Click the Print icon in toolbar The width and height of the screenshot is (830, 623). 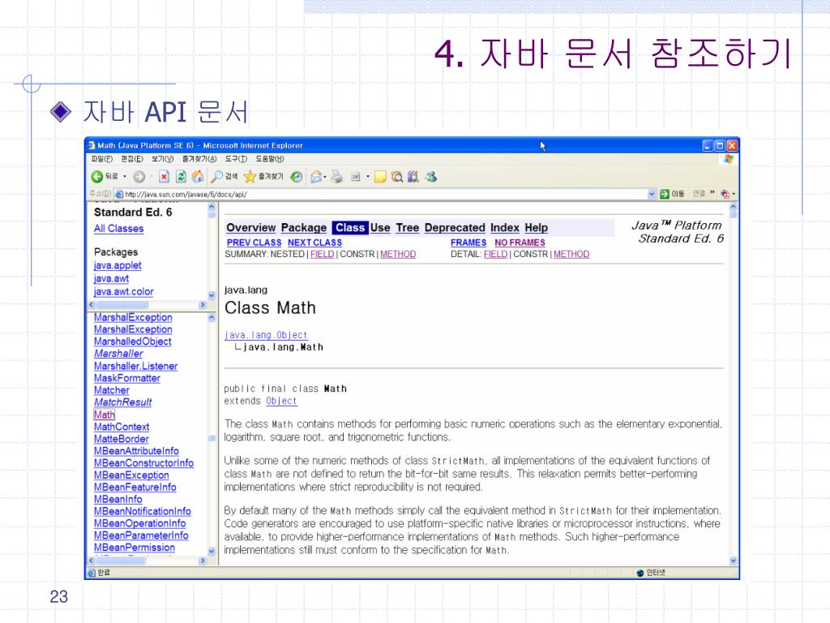click(336, 176)
